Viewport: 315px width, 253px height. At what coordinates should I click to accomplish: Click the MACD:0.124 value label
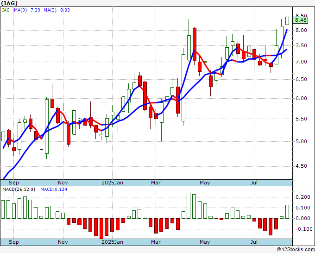coord(54,190)
